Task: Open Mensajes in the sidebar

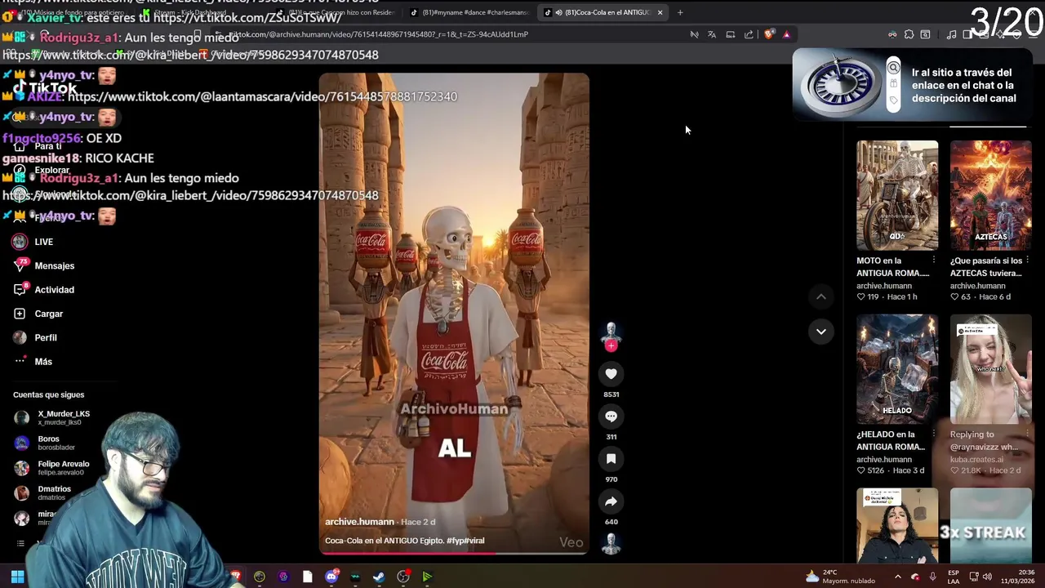Action: pos(44,265)
